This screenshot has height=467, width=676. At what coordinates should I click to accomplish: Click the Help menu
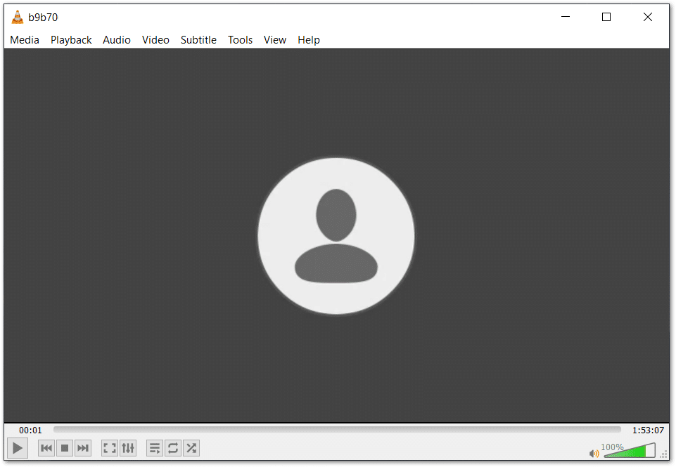pos(308,40)
